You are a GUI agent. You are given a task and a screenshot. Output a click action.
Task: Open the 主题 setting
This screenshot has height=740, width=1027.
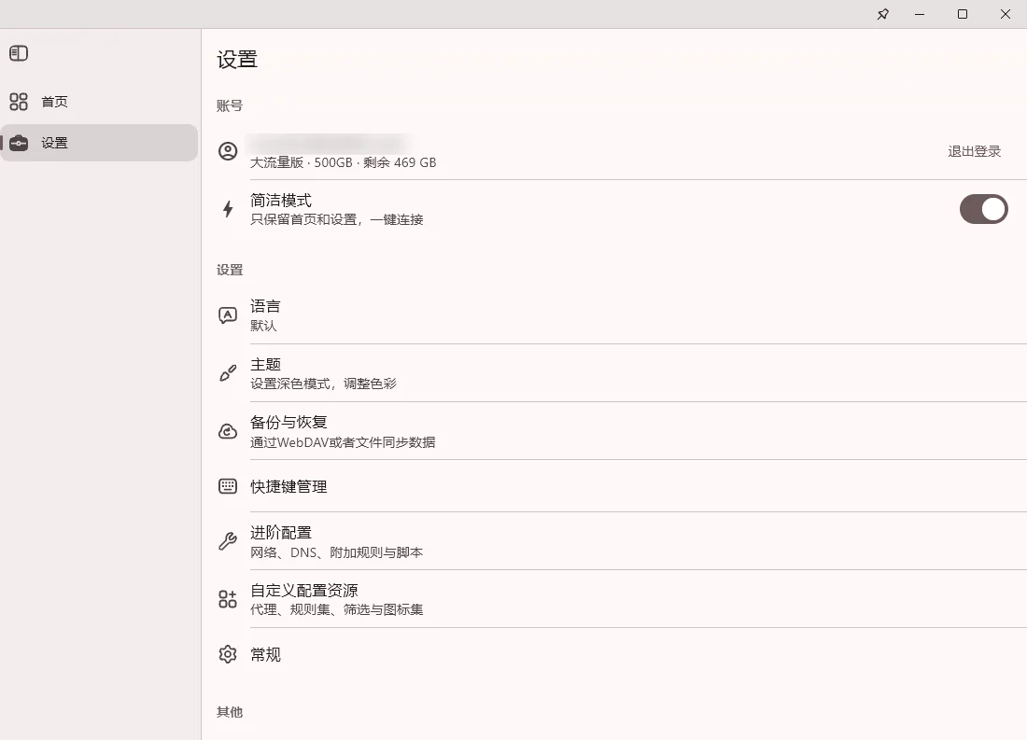[622, 373]
